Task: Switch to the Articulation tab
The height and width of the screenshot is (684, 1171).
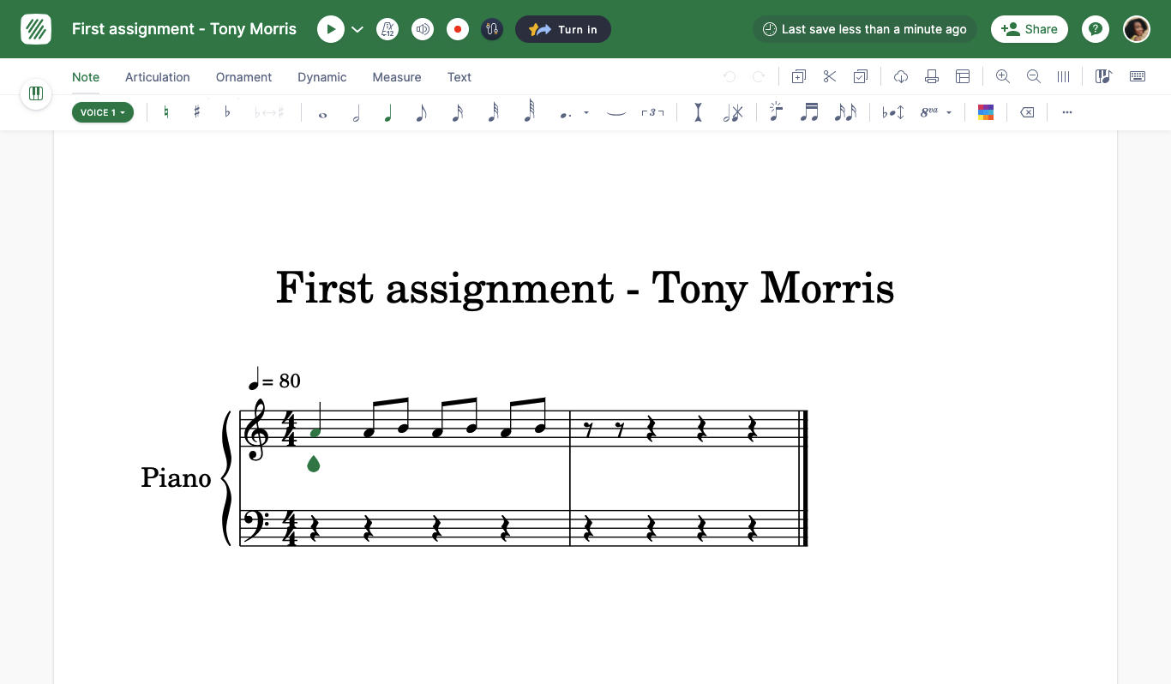Action: click(158, 77)
